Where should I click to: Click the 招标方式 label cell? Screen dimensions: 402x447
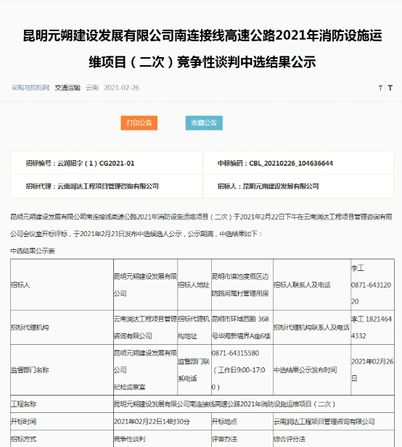click(x=62, y=439)
